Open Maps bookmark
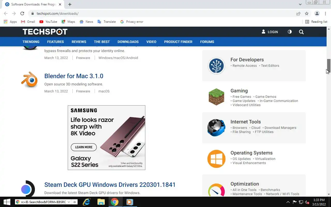The width and height of the screenshot is (331, 207). pyautogui.click(x=68, y=22)
